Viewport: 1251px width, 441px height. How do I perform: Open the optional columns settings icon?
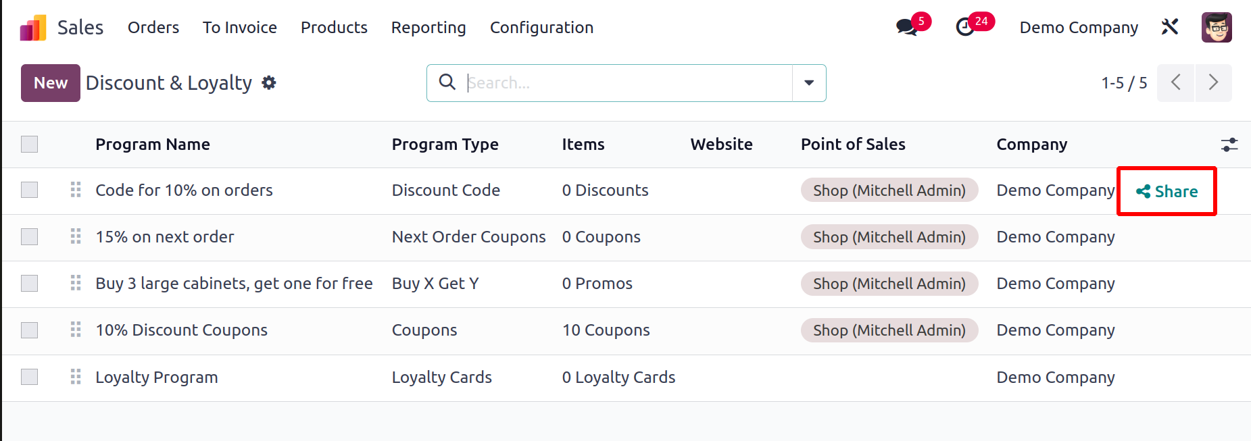coord(1229,145)
